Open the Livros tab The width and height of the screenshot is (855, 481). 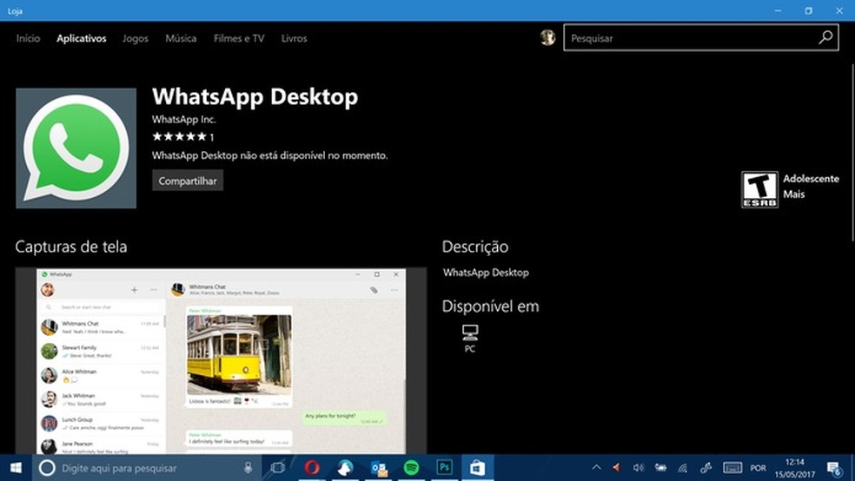click(294, 38)
